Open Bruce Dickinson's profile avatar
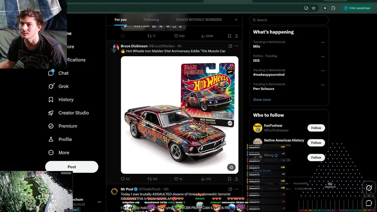Screen dimensions: 377x212 click(x=115, y=48)
